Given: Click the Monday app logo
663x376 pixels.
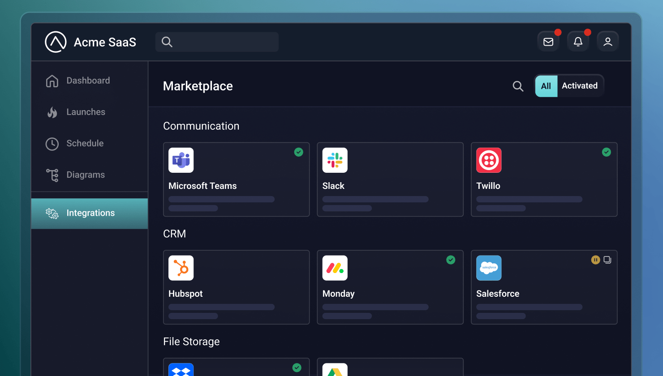Looking at the screenshot, I should tap(335, 268).
